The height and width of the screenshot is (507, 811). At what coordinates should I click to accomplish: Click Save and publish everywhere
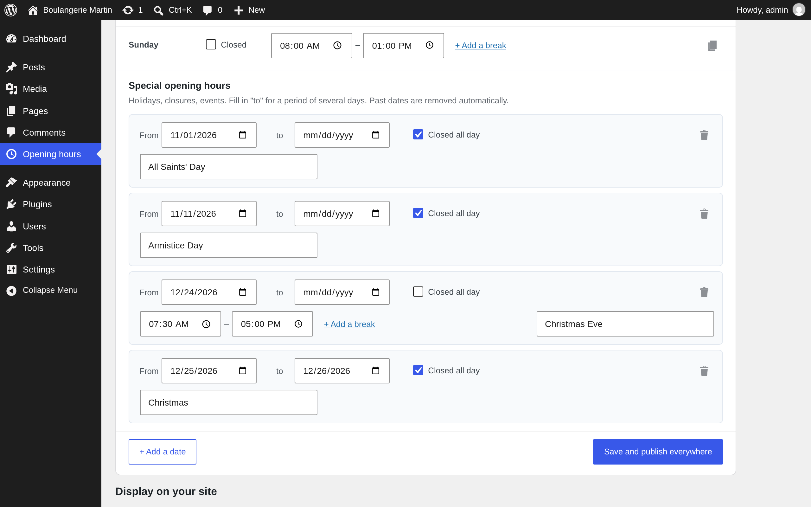[658, 452]
